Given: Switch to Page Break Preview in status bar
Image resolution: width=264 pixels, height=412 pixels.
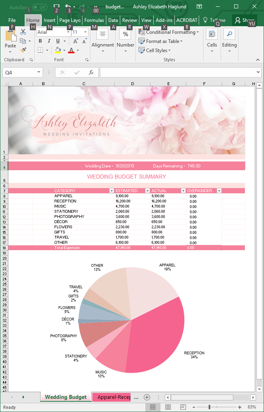Looking at the screenshot, I should [x=183, y=407].
